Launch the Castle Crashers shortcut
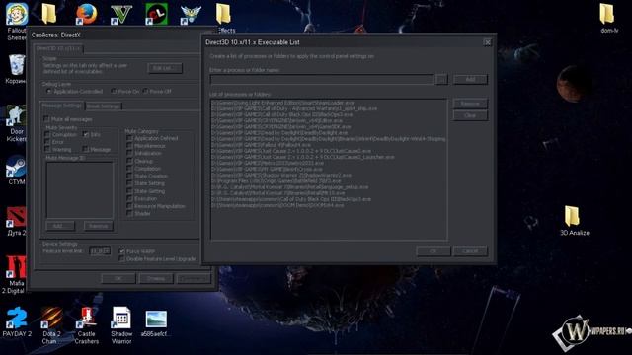The image size is (632, 355). click(86, 318)
